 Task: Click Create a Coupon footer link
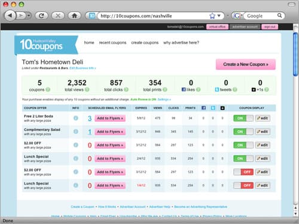click(83, 207)
